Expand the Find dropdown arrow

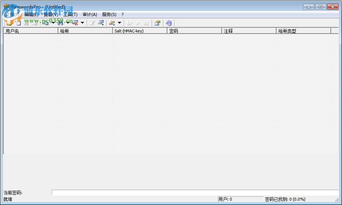click(68, 23)
